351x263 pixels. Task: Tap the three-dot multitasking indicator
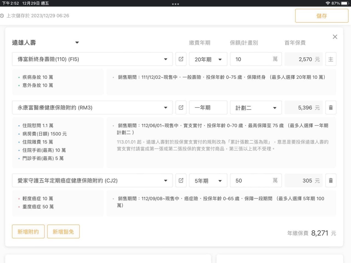tap(175, 4)
